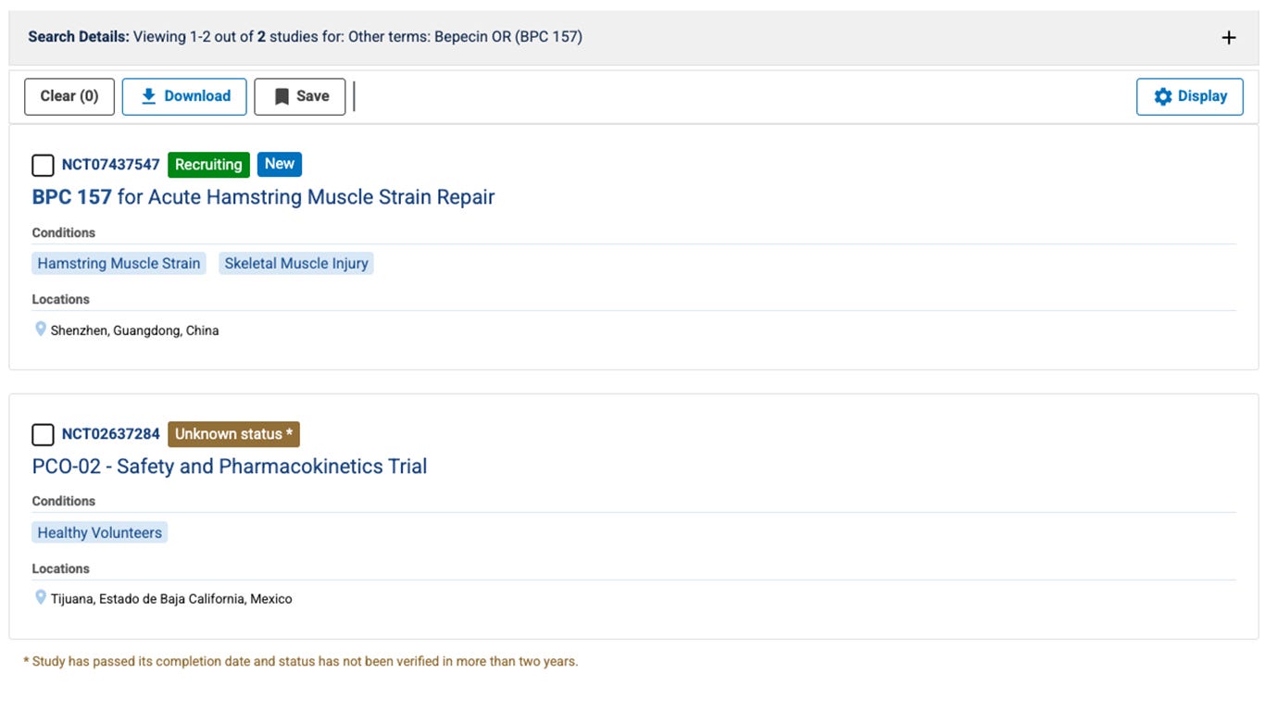This screenshot has width=1265, height=711.
Task: Expand search details with plus icon
Action: coord(1228,38)
